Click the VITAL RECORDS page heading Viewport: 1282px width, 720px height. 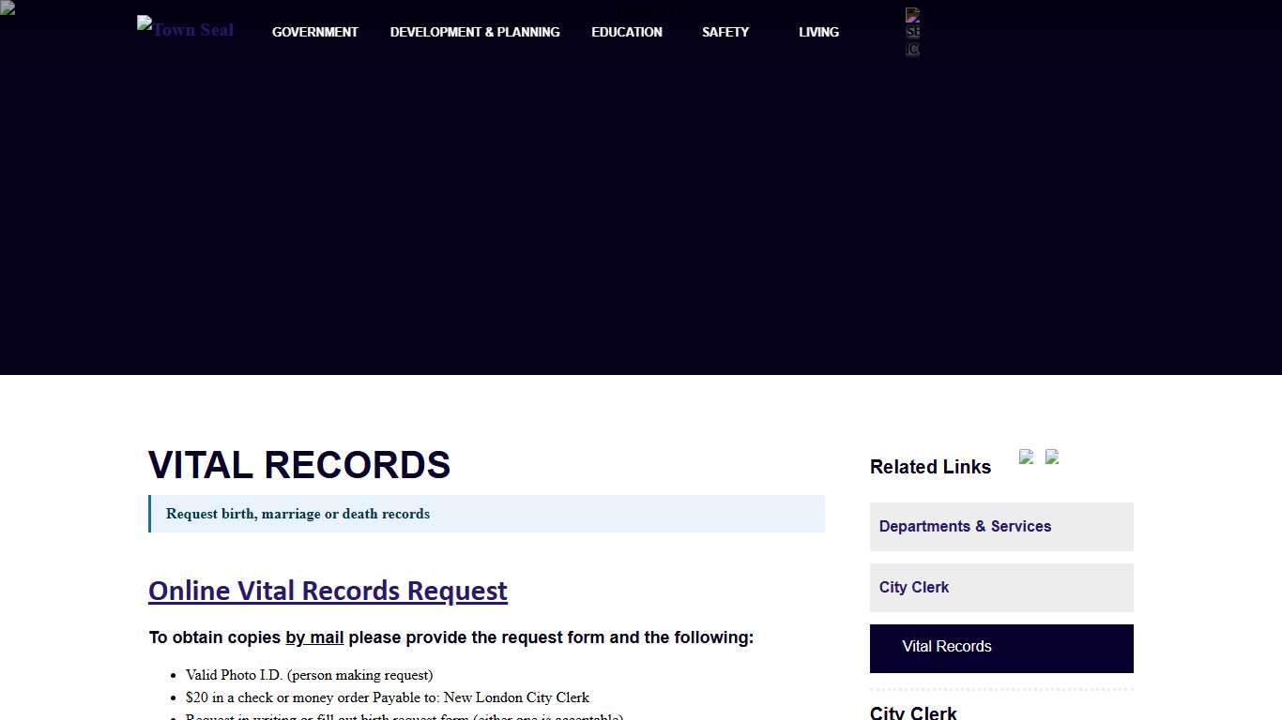(298, 465)
